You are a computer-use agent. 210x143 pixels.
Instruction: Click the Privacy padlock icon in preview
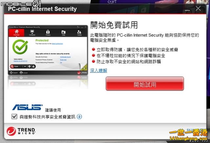pyautogui.click(x=48, y=33)
